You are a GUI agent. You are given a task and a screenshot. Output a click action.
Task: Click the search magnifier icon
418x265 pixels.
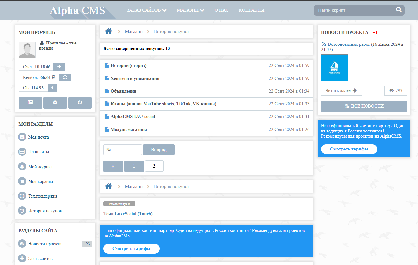[x=399, y=10]
